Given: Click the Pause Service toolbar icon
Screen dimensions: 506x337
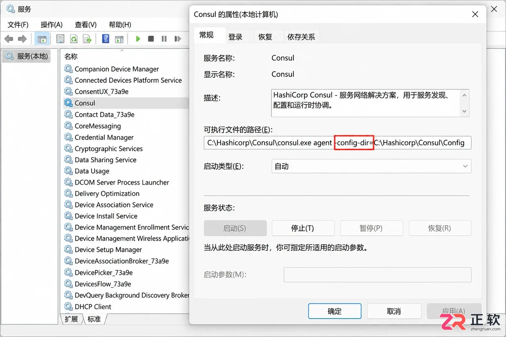Looking at the screenshot, I should pos(164,39).
